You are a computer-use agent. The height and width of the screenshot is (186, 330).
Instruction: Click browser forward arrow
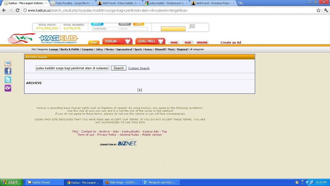pyautogui.click(x=11, y=10)
